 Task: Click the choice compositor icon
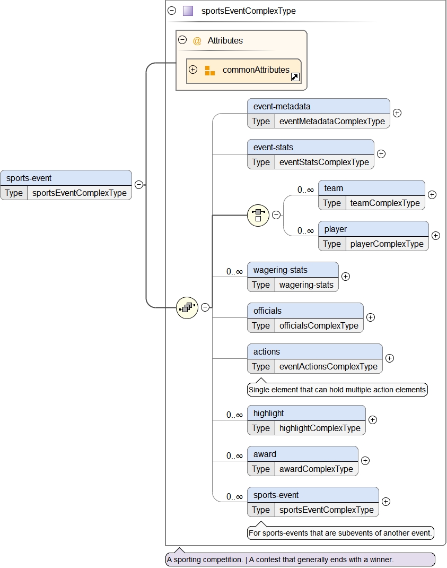pyautogui.click(x=258, y=215)
